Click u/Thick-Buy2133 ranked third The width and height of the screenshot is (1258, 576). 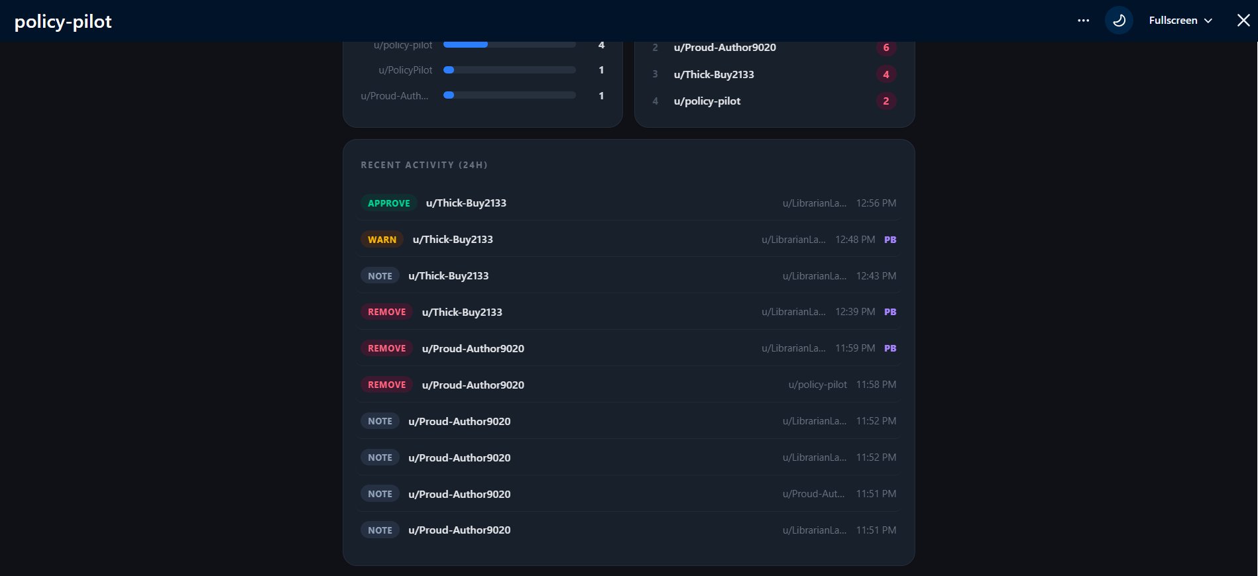714,74
